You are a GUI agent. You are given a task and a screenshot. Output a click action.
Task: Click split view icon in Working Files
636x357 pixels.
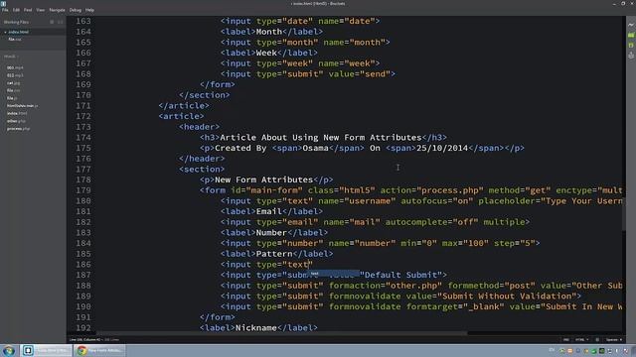(x=61, y=22)
